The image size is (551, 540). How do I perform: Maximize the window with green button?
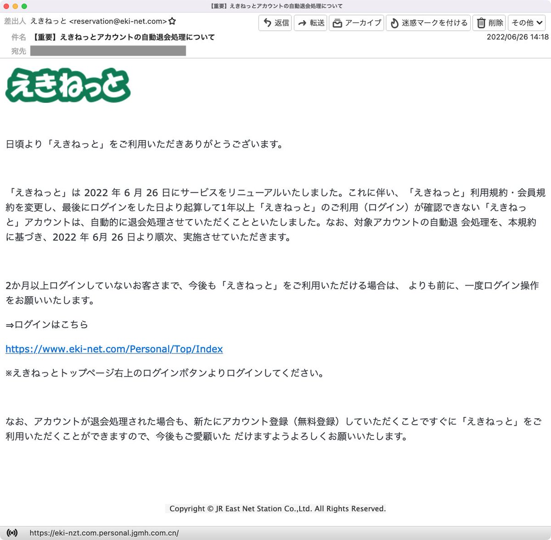(x=24, y=6)
